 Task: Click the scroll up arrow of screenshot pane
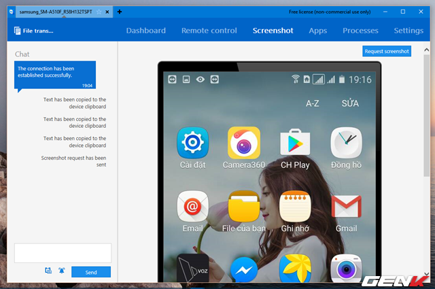click(x=427, y=50)
